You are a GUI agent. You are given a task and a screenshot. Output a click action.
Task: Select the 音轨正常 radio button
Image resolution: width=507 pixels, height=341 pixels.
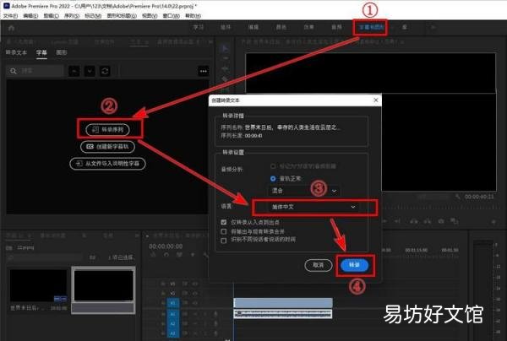point(273,179)
